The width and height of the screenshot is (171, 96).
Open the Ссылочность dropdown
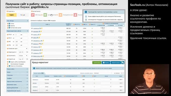coord(23,56)
